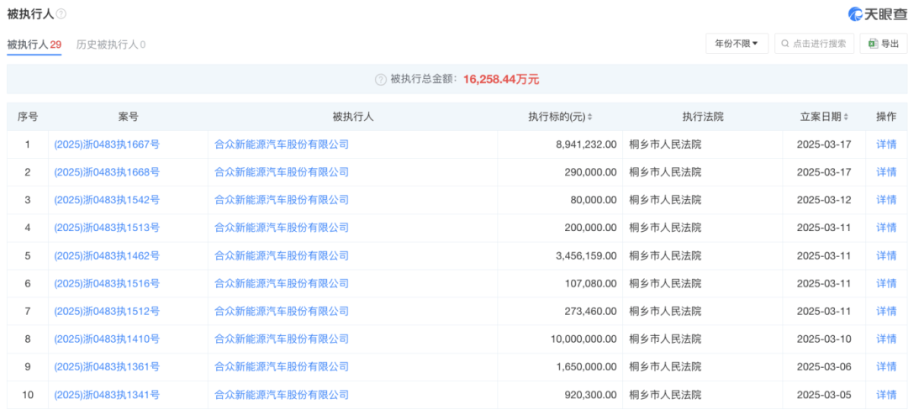The height and width of the screenshot is (415, 908).
Task: Focus the 点击进行搜索 search field
Action: (x=814, y=44)
